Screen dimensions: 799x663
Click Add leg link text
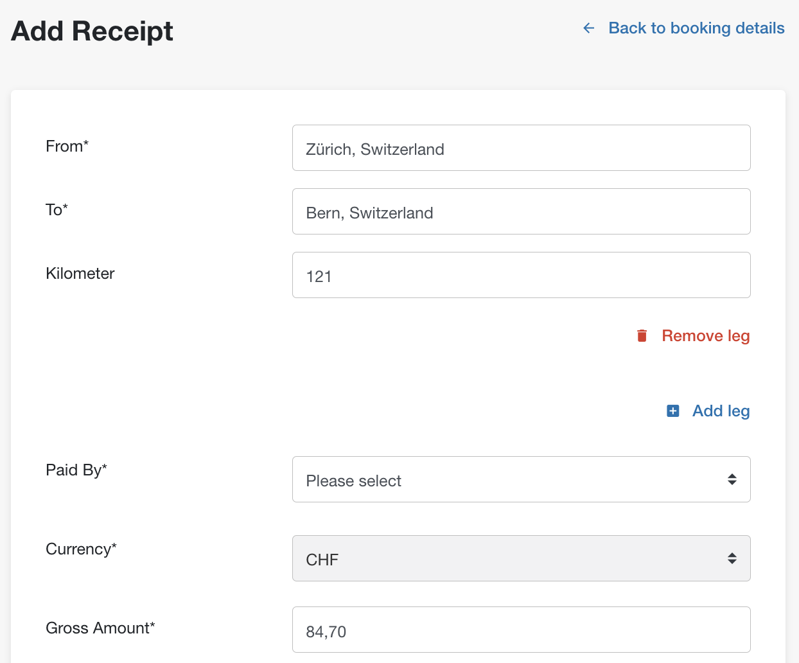(721, 411)
